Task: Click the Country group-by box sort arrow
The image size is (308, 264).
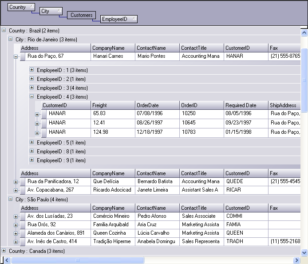Action: [31, 7]
